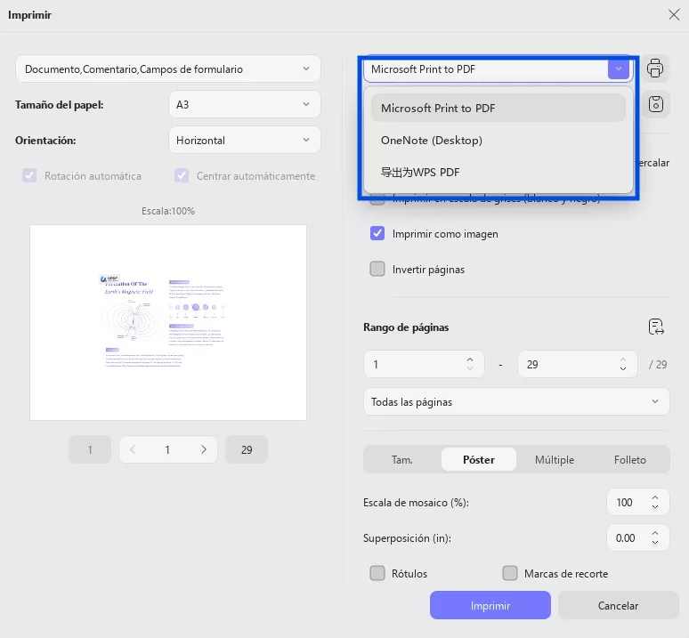Viewport: 689px width, 638px height.
Task: Decrease the start page number
Action: (x=470, y=368)
